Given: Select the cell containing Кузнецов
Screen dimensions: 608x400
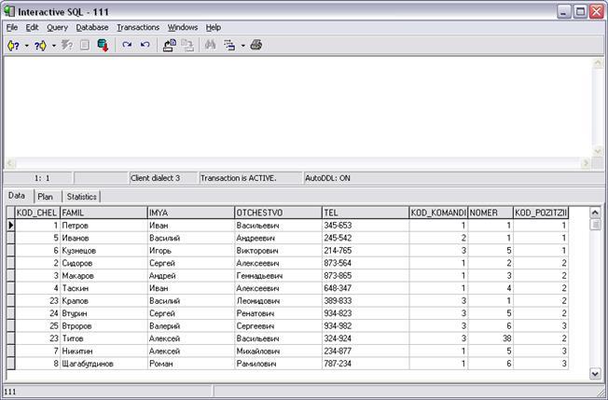Looking at the screenshot, I should [x=103, y=251].
